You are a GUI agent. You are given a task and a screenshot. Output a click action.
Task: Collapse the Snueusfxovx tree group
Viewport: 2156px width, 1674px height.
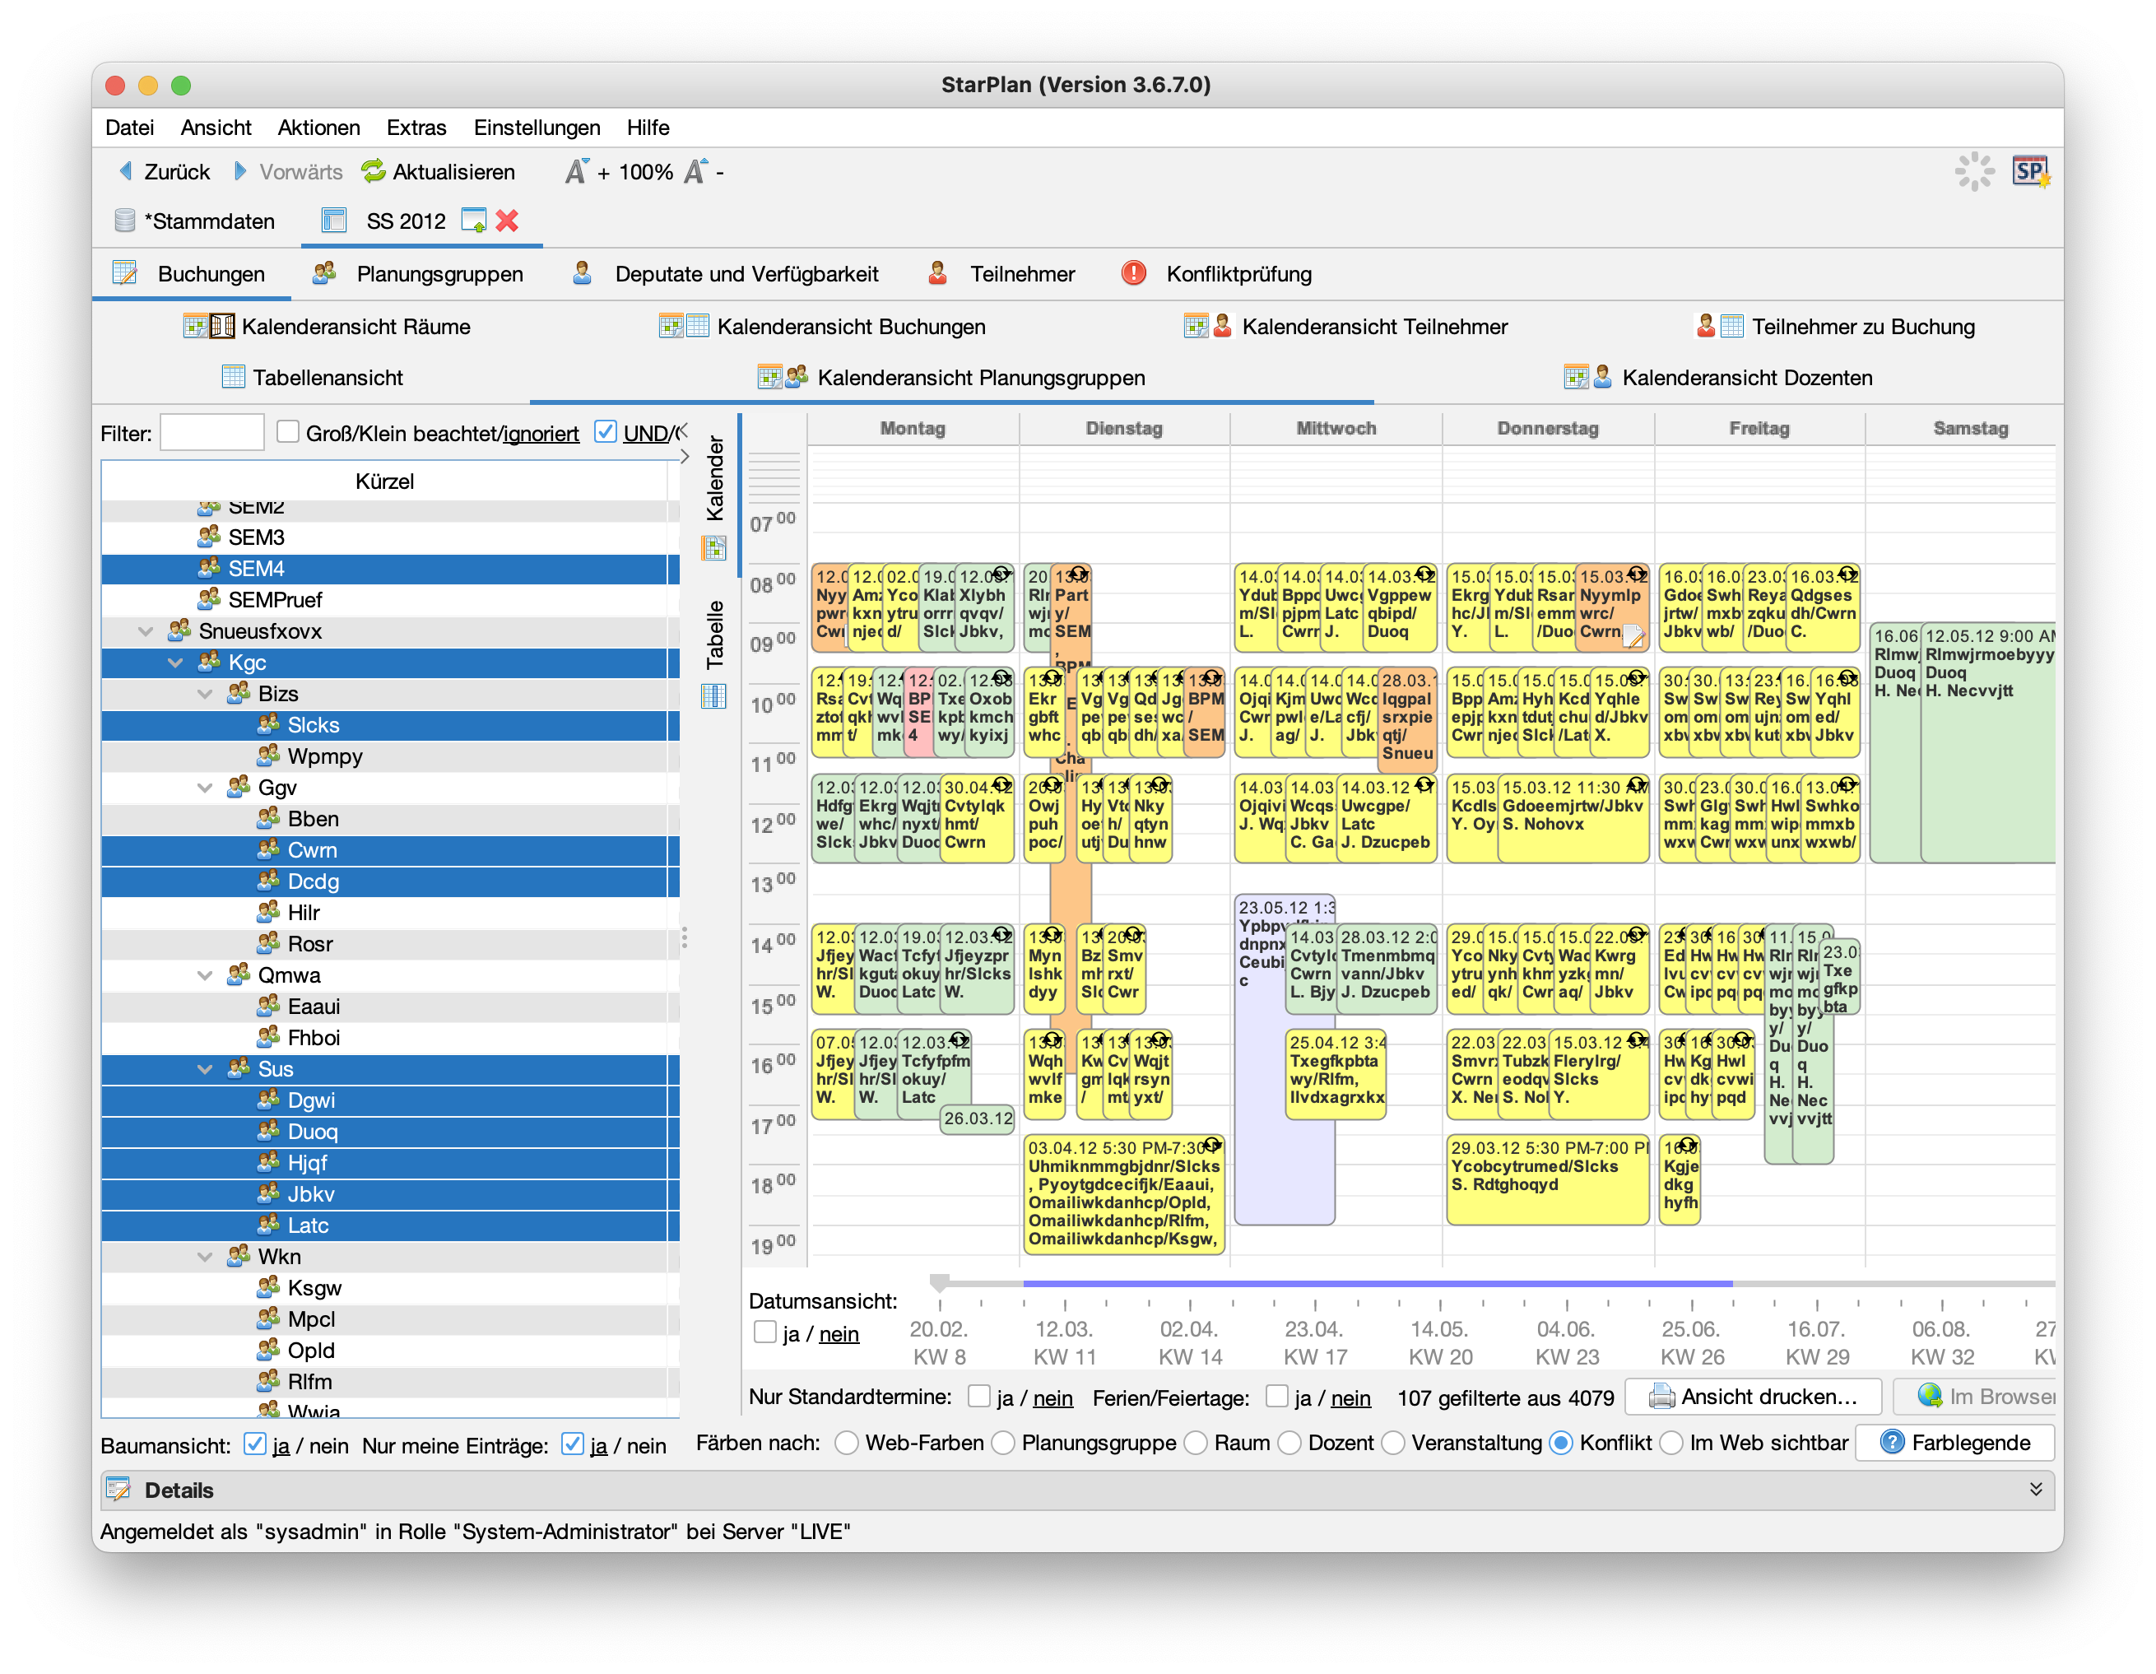click(x=146, y=630)
